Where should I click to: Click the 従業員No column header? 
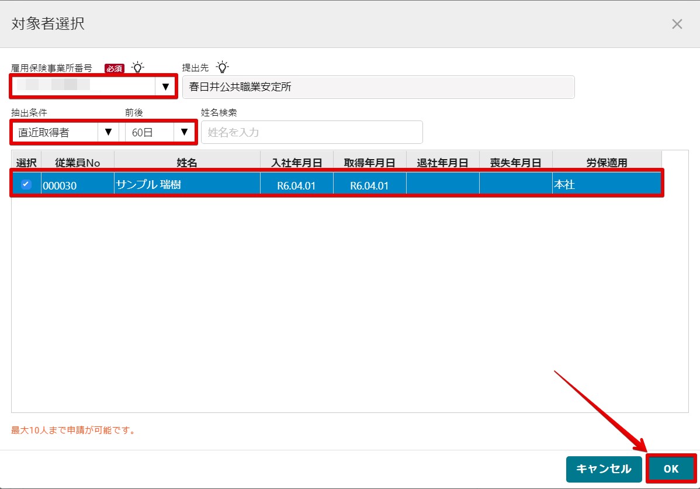click(x=78, y=163)
